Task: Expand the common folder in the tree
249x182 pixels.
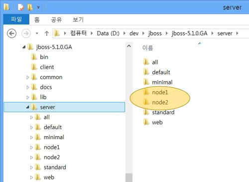Action: pos(28,77)
